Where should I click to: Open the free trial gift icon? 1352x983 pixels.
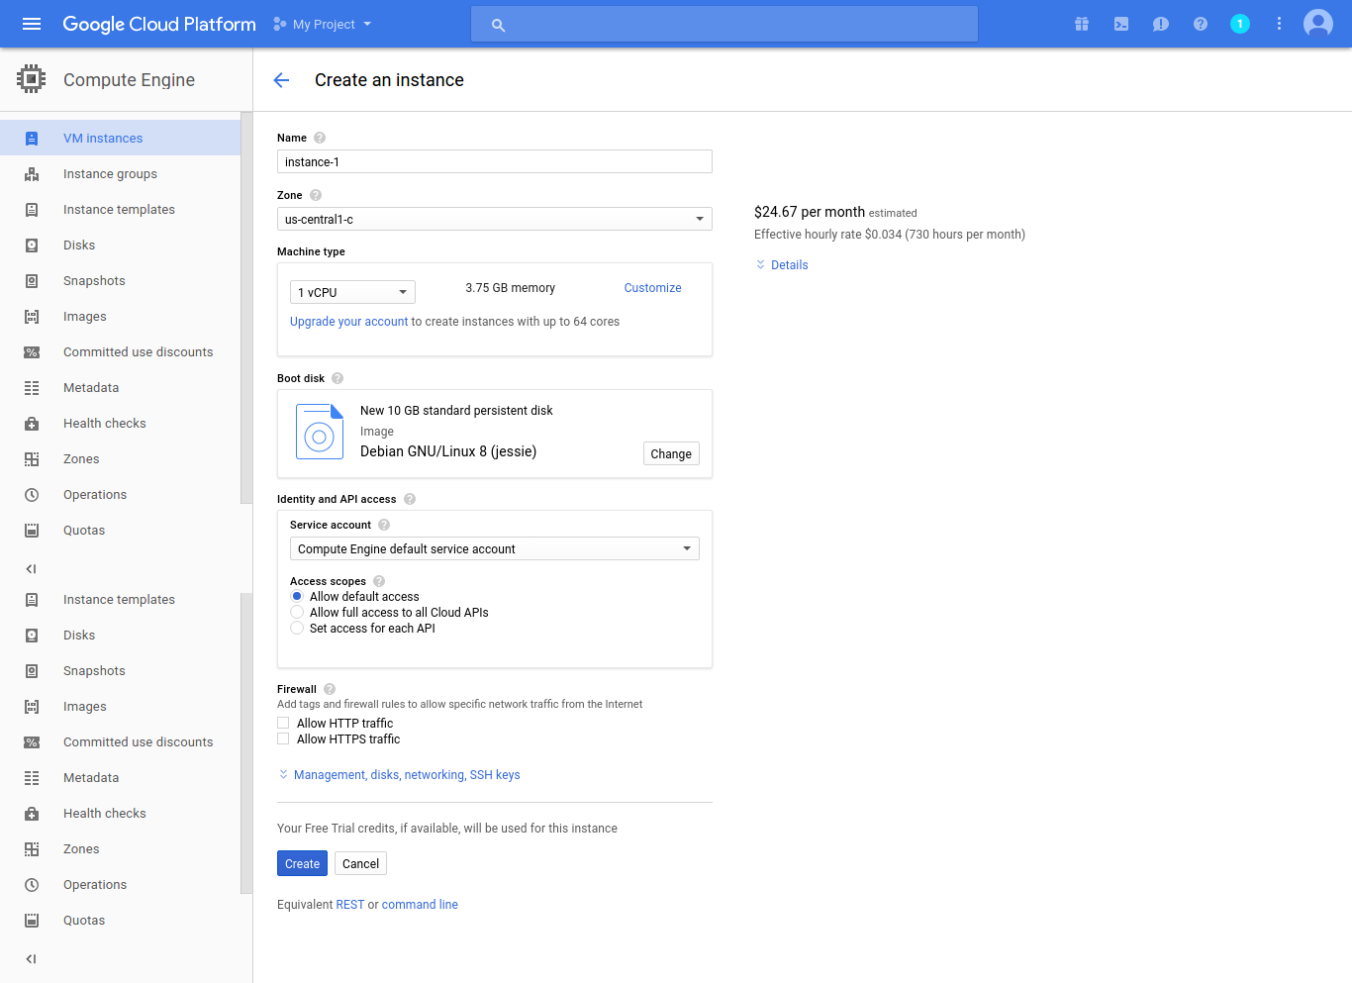coord(1082,24)
